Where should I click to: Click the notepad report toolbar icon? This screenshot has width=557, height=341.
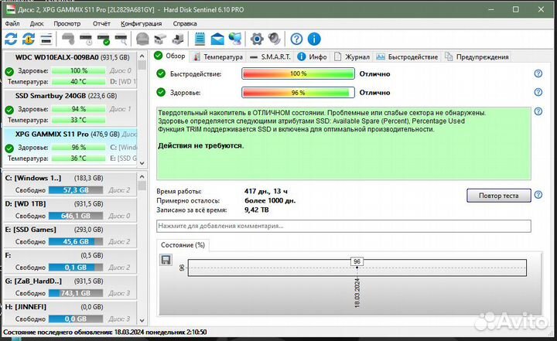point(200,39)
